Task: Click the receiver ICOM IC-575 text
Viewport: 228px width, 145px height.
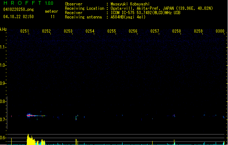Action: 146,13
